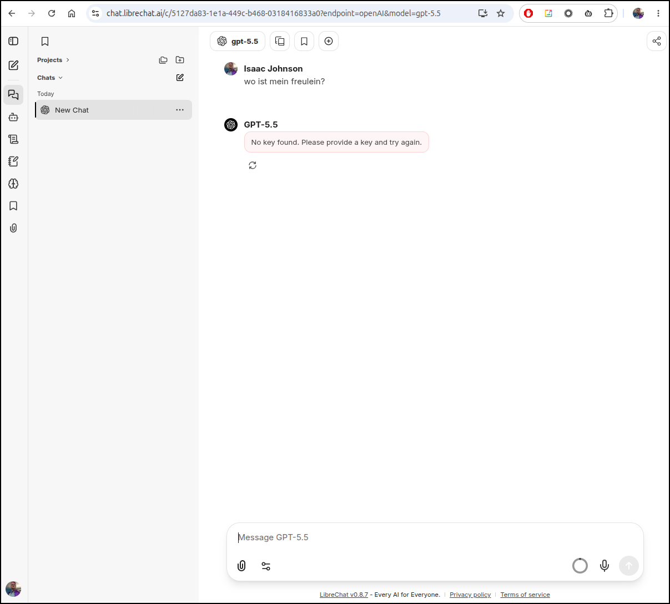
Task: Expand the Projects section
Action: [x=53, y=60]
